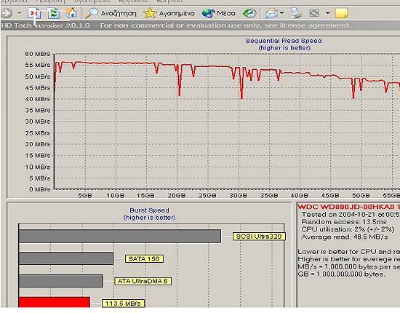The width and height of the screenshot is (400, 313).
Task: Click the Print printer icon
Action: point(296,13)
